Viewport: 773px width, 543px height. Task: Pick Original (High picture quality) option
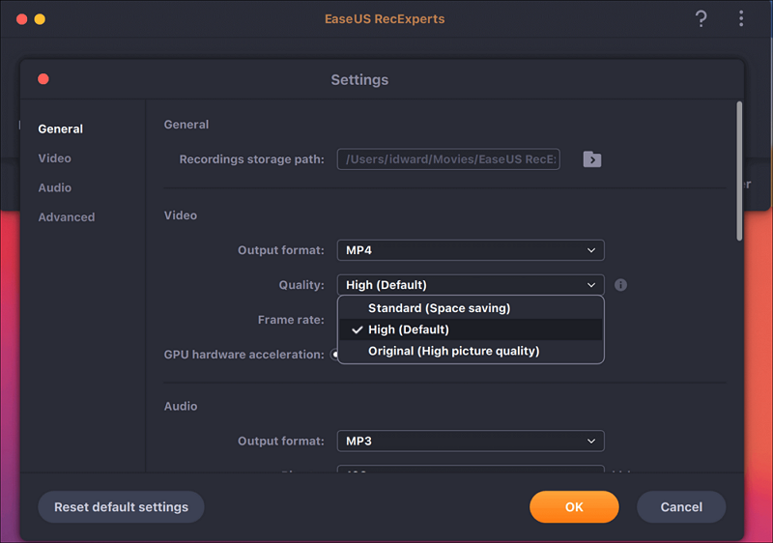click(453, 351)
